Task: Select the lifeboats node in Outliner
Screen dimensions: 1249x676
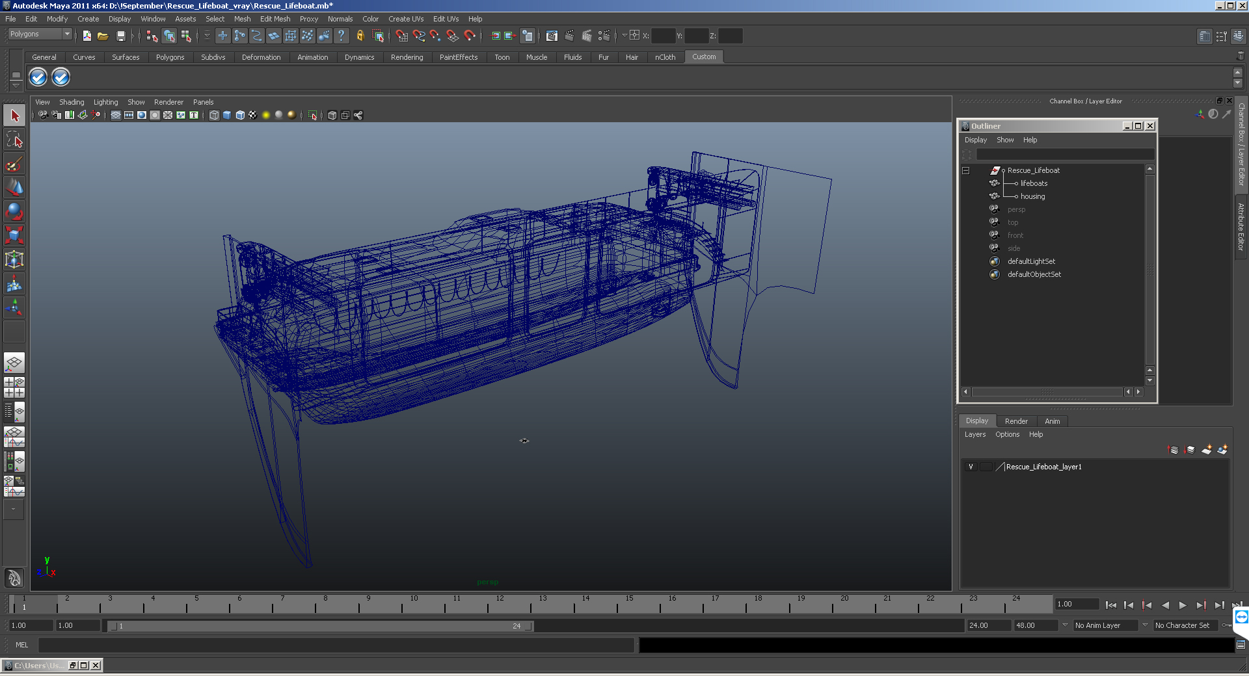Action: pyautogui.click(x=1034, y=183)
